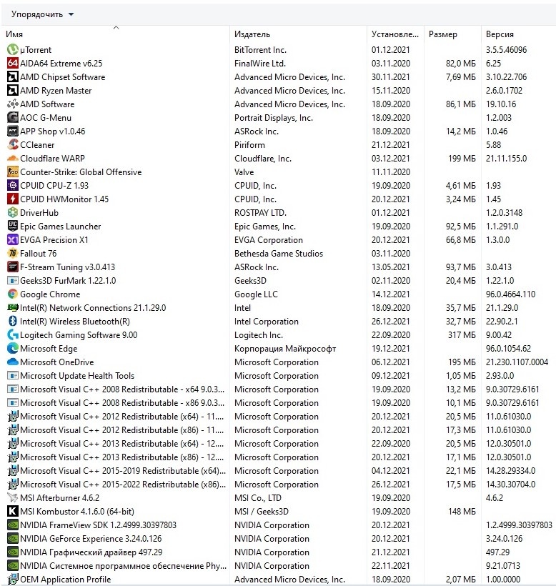Select Microsoft Visual C++ 2015-2022 (x86) entry
556x586 pixels.
coord(279,485)
